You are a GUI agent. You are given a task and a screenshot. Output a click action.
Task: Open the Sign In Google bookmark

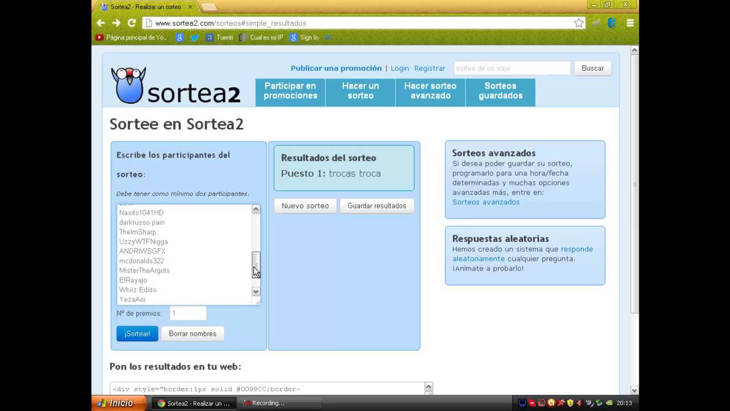(x=304, y=38)
